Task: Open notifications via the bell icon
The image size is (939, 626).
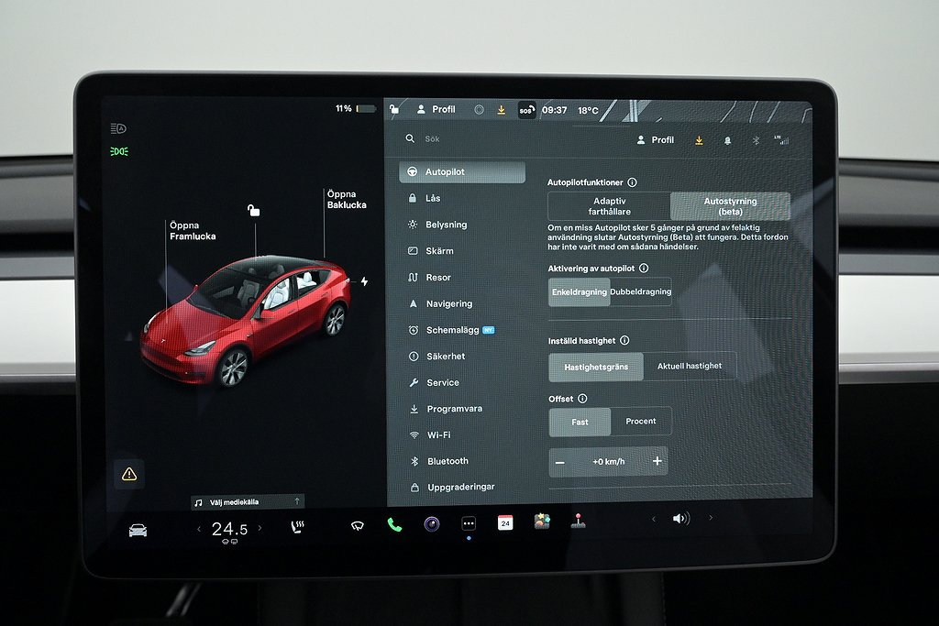Action: [727, 140]
